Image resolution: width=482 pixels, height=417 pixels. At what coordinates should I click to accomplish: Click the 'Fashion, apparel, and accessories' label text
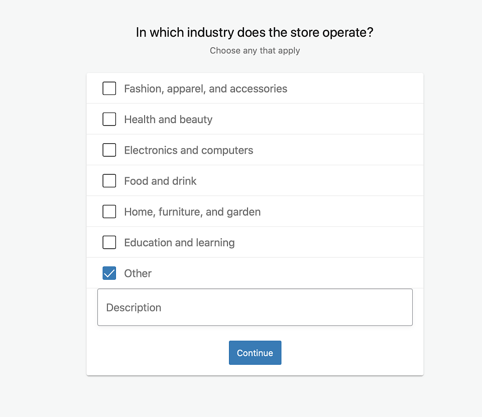pos(205,88)
